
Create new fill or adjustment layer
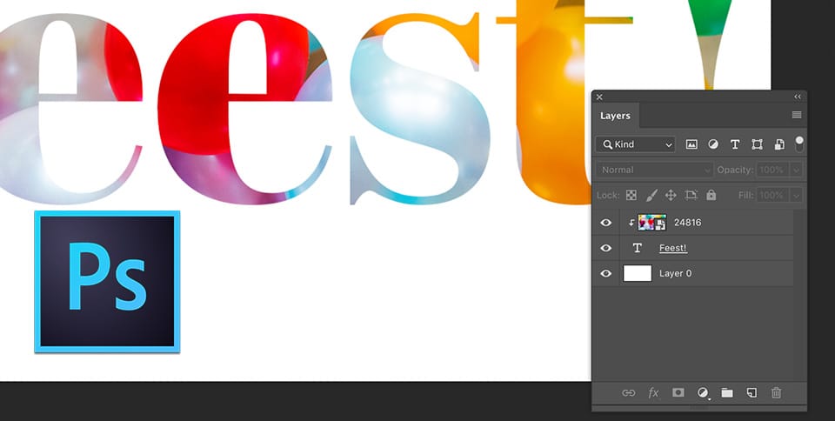point(703,393)
